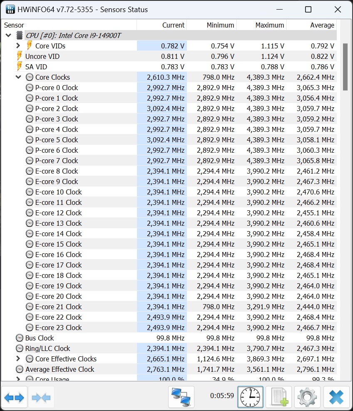This screenshot has width=353, height=411.
Task: Click the lightning icon next to SA VID
Action: coord(19,67)
